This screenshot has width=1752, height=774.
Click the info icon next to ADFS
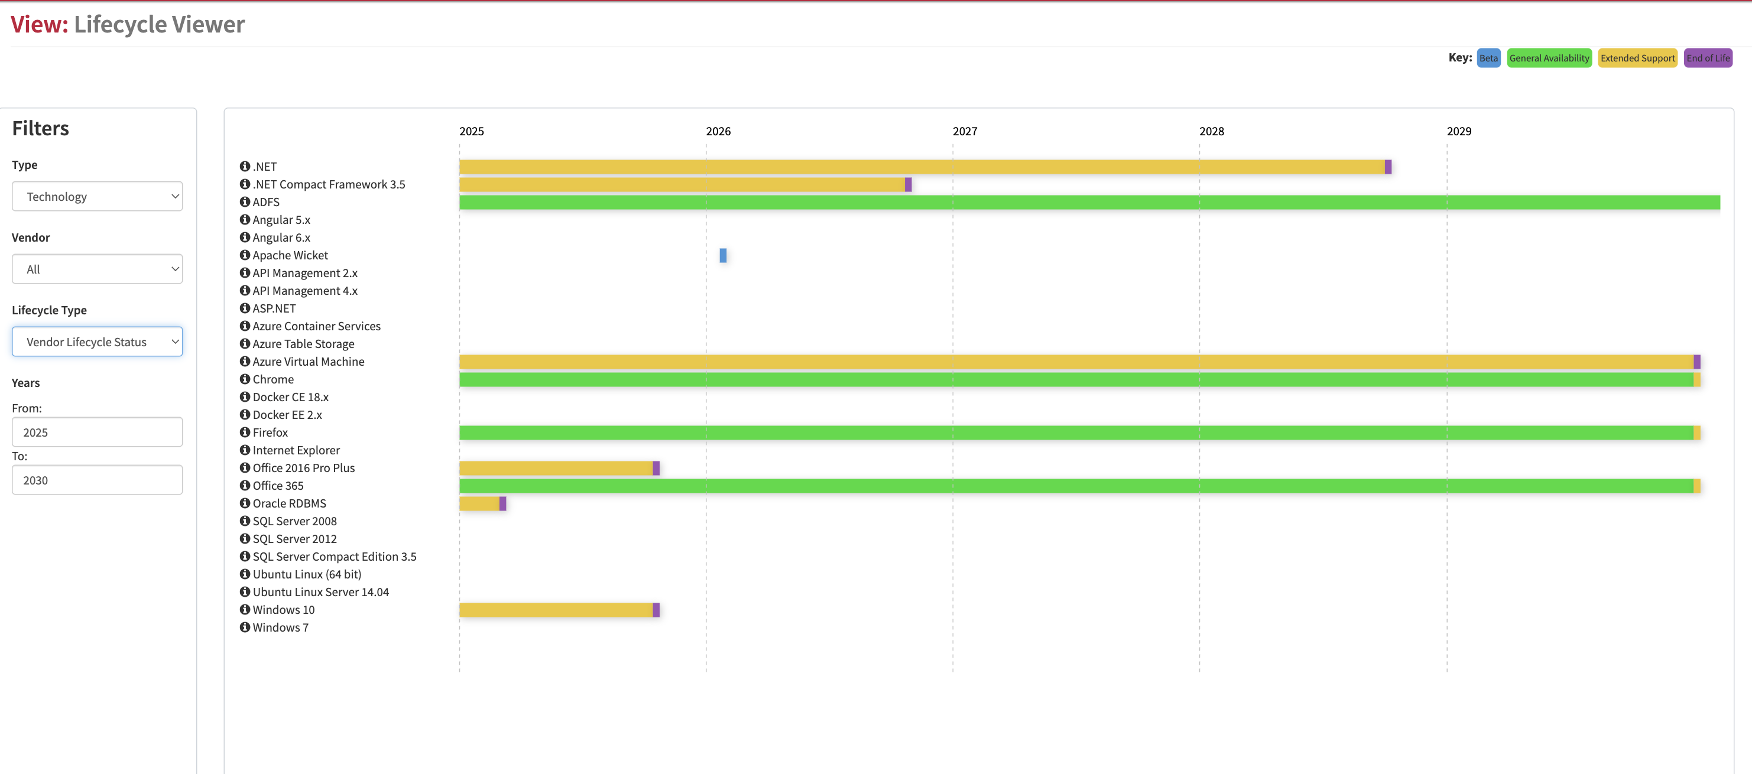(245, 202)
